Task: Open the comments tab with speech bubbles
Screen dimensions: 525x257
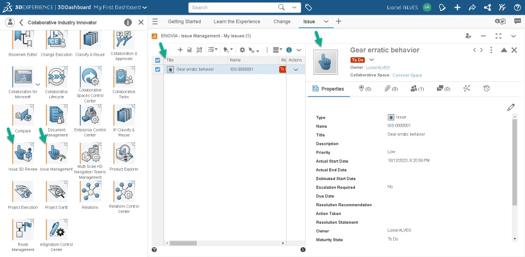Action: (444, 88)
